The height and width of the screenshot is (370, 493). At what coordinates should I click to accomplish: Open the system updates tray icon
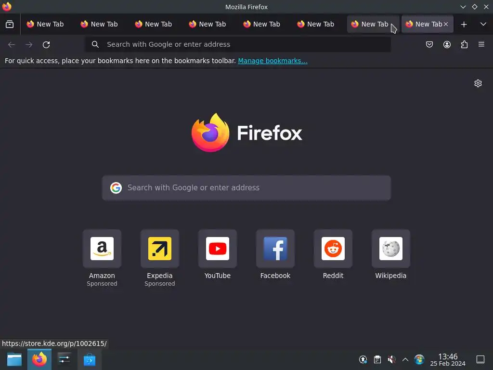click(363, 359)
